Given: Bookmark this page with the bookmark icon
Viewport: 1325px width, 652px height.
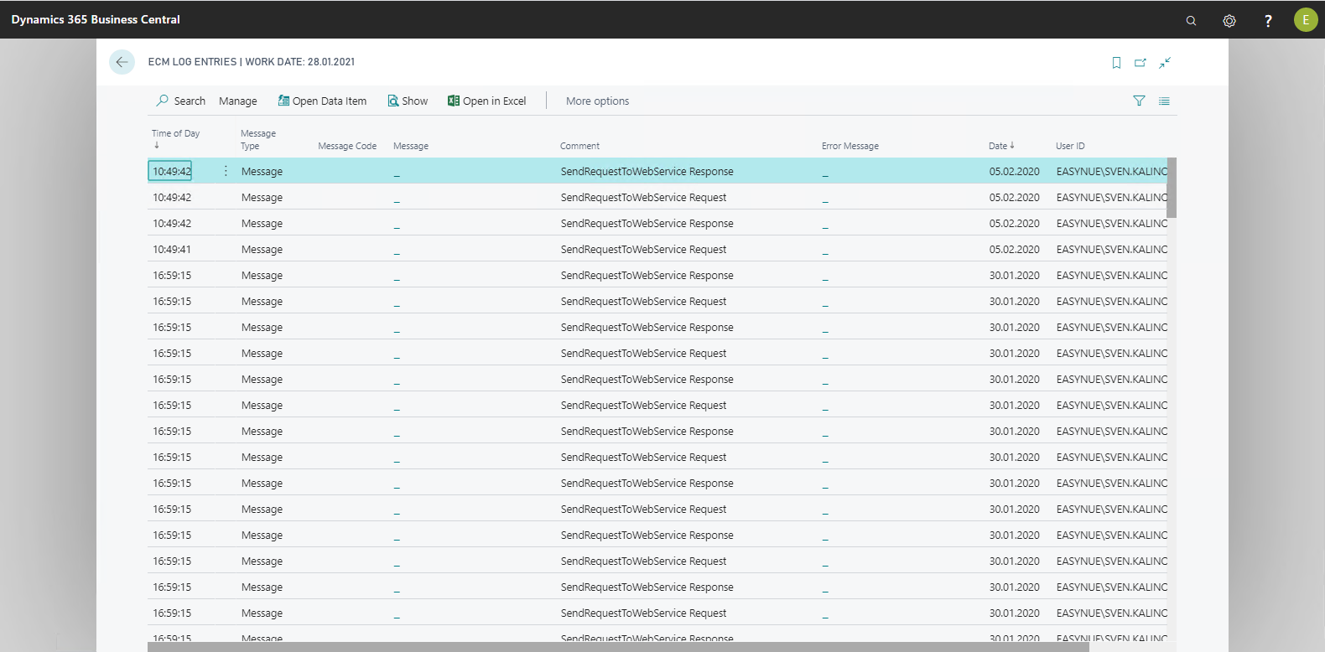Looking at the screenshot, I should pos(1116,63).
